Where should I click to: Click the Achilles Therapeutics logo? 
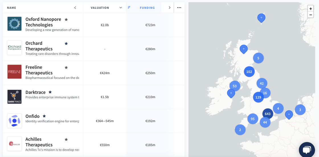click(x=15, y=144)
